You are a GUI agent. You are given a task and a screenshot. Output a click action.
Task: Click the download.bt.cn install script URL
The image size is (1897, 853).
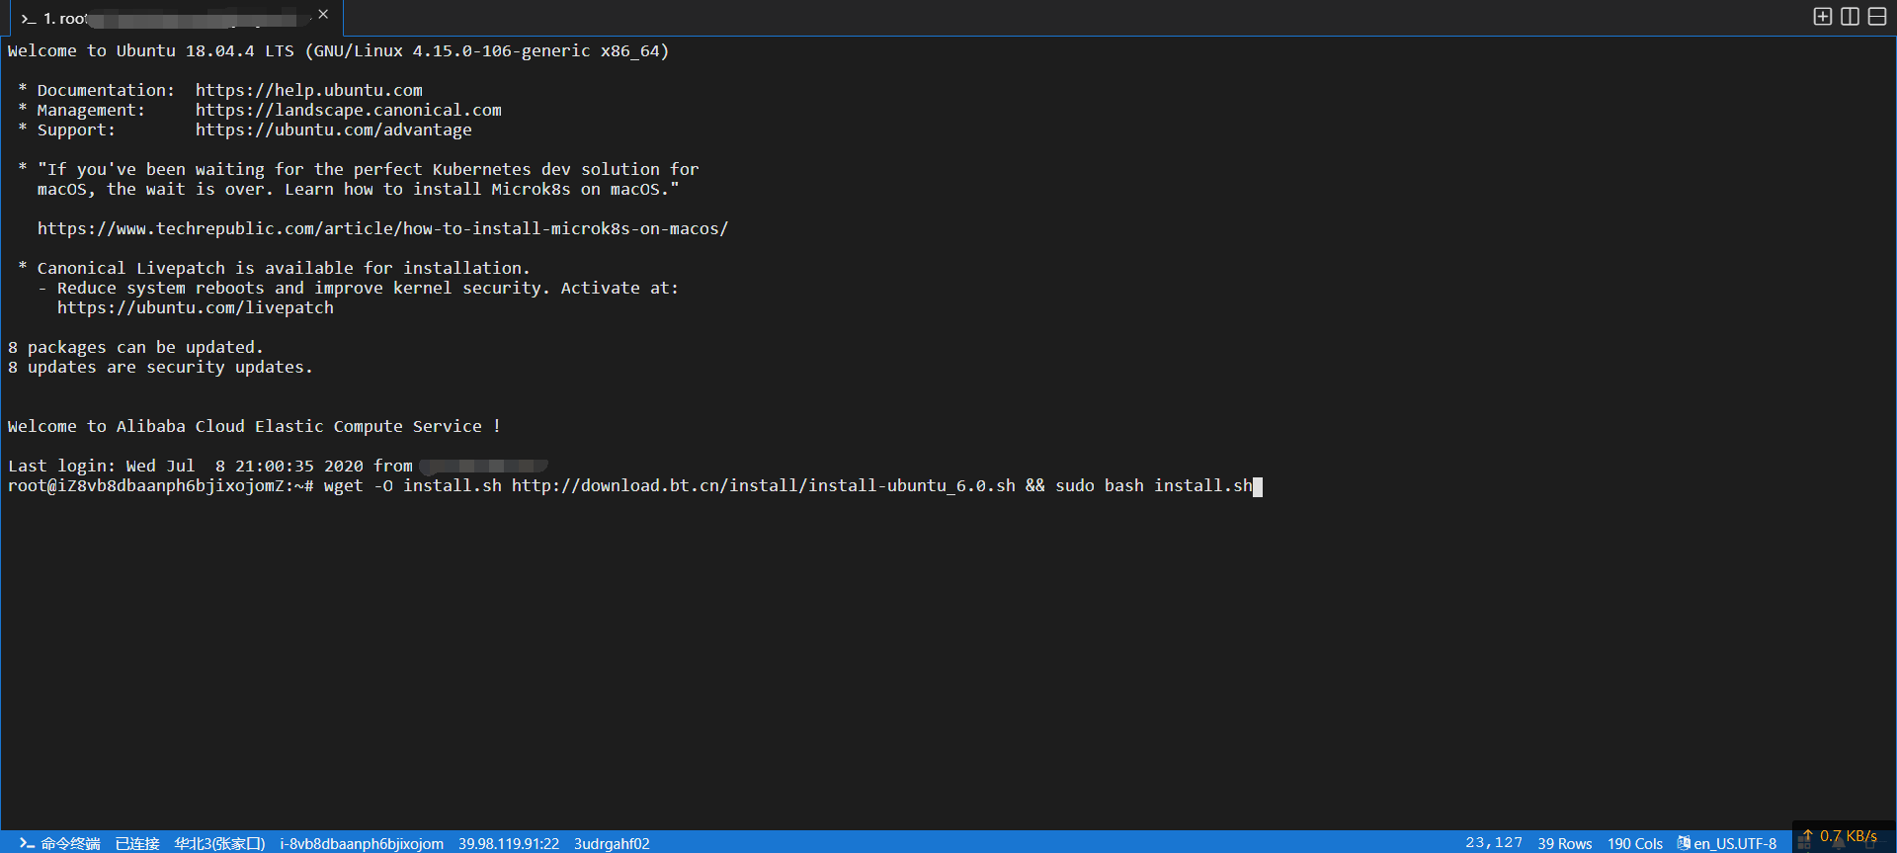tap(764, 485)
